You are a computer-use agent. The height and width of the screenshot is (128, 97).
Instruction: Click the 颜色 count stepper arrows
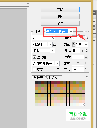[74, 44]
